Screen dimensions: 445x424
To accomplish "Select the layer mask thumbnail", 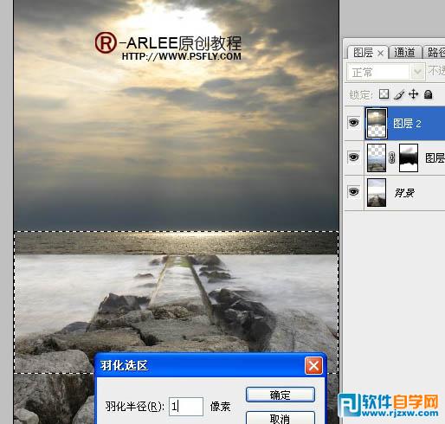I will coord(409,157).
